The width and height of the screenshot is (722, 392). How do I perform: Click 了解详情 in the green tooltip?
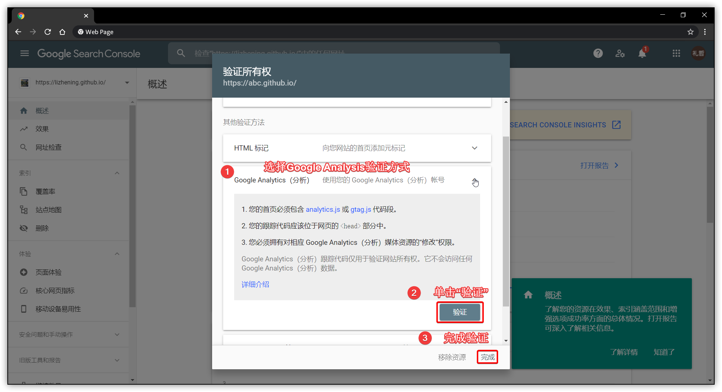pos(624,352)
